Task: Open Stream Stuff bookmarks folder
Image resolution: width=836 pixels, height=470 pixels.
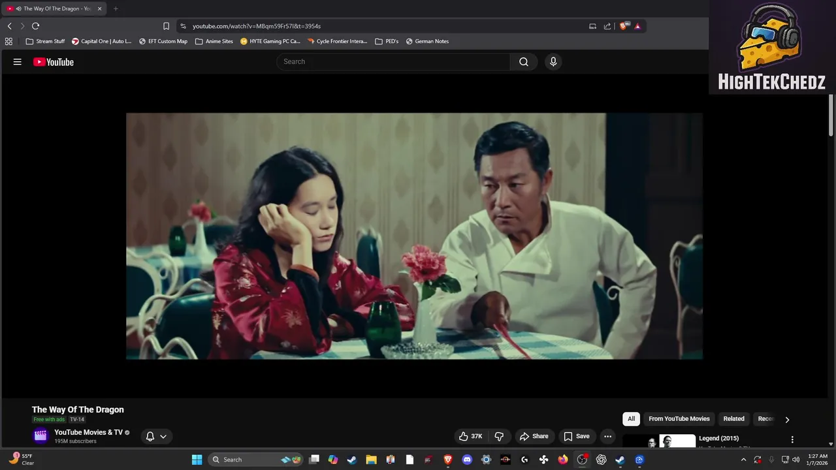Action: click(45, 41)
